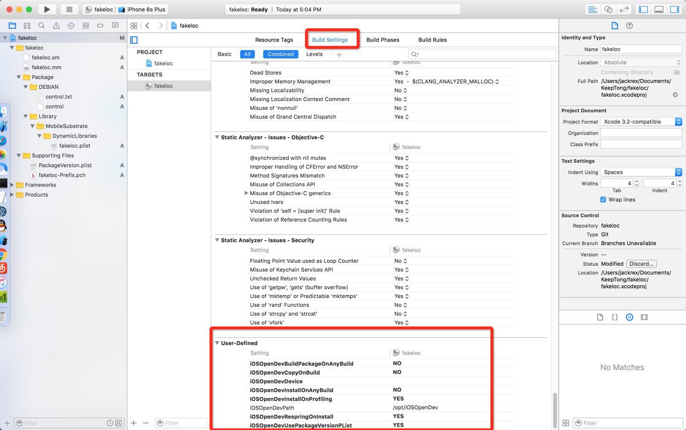Go back with navigation chevron

(x=147, y=25)
